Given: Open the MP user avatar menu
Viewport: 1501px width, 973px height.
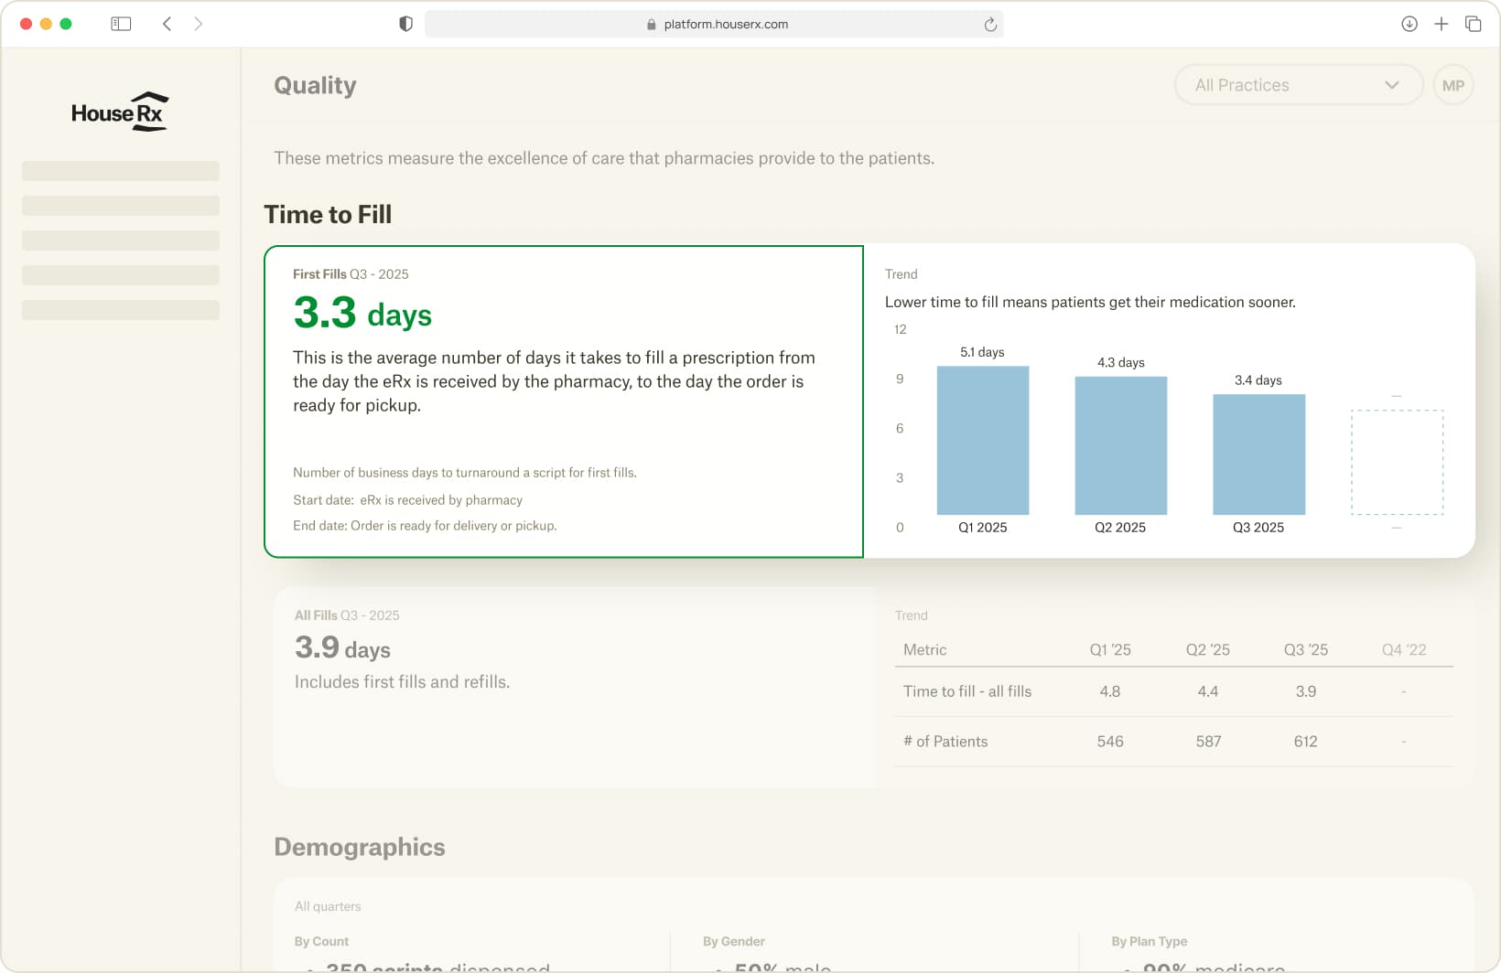Looking at the screenshot, I should [x=1452, y=85].
